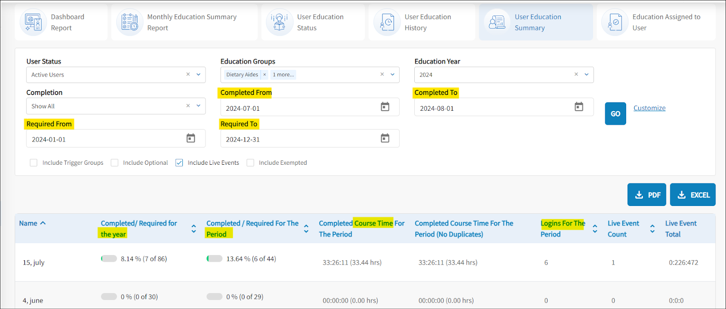This screenshot has height=309, width=726.
Task: Open calendar picker for Required To date
Action: pos(385,138)
